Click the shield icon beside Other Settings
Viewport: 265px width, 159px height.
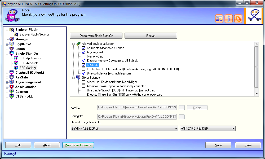click(78, 78)
